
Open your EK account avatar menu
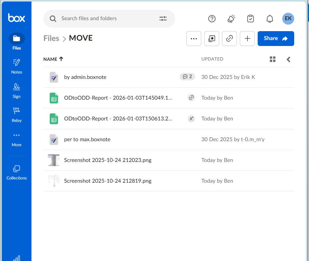click(x=288, y=18)
